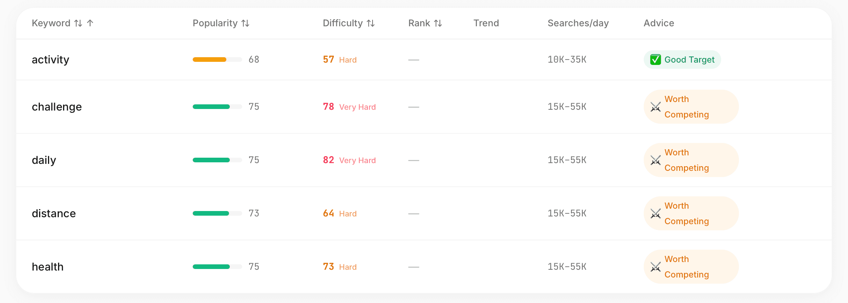This screenshot has width=848, height=303.
Task: Click Worth Competing badge on health row
Action: (x=691, y=267)
